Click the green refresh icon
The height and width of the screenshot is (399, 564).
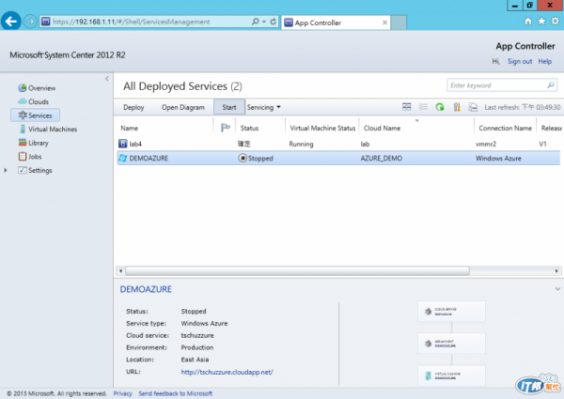click(440, 107)
